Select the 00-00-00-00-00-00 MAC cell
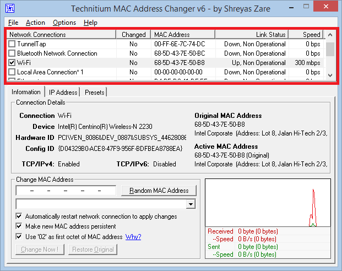The width and height of the screenshot is (342, 271). [x=178, y=72]
